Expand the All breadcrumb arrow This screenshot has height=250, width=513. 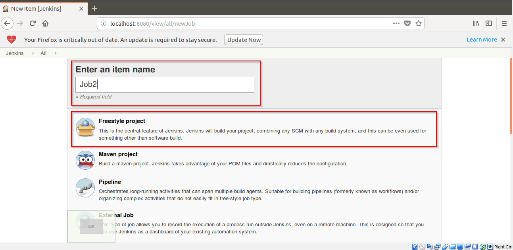point(56,53)
